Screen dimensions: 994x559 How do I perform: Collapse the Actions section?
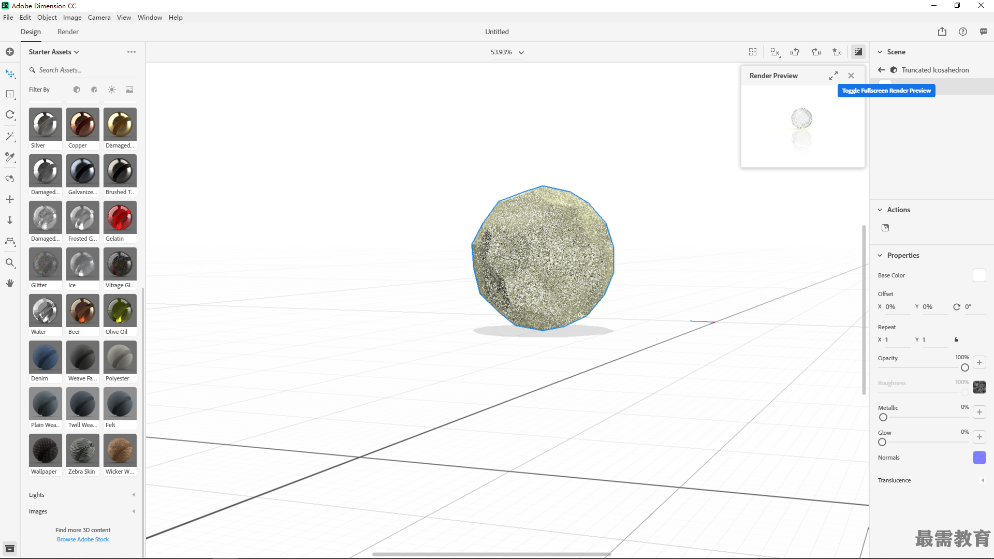[x=880, y=210]
